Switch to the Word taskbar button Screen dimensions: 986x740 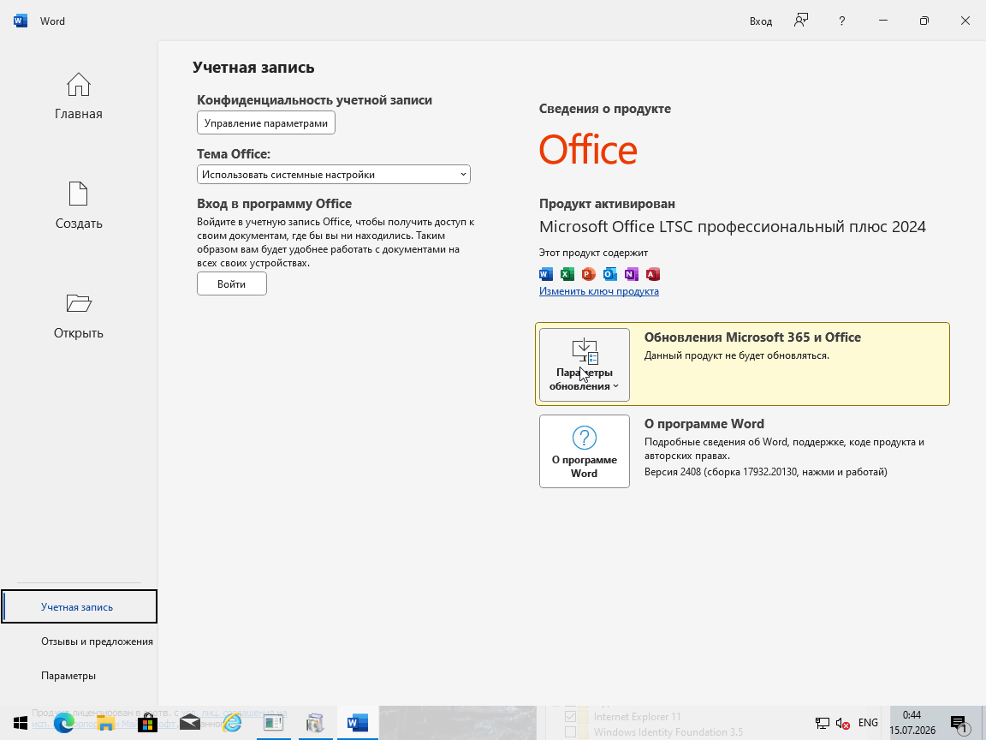[357, 722]
